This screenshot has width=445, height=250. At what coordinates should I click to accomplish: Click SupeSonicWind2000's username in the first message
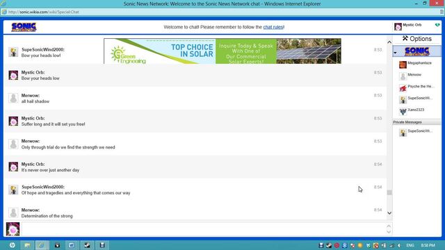(x=43, y=49)
